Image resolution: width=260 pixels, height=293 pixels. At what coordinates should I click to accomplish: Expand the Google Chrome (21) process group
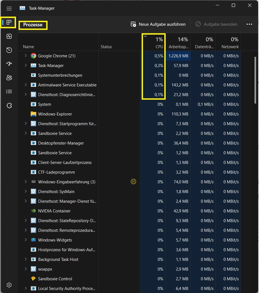click(x=26, y=55)
